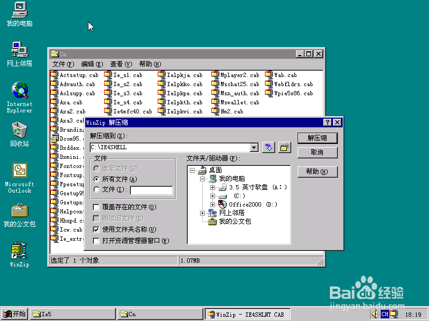Click the Cancel (取消) button
Viewport: 429px width, 321px height.
(317, 152)
